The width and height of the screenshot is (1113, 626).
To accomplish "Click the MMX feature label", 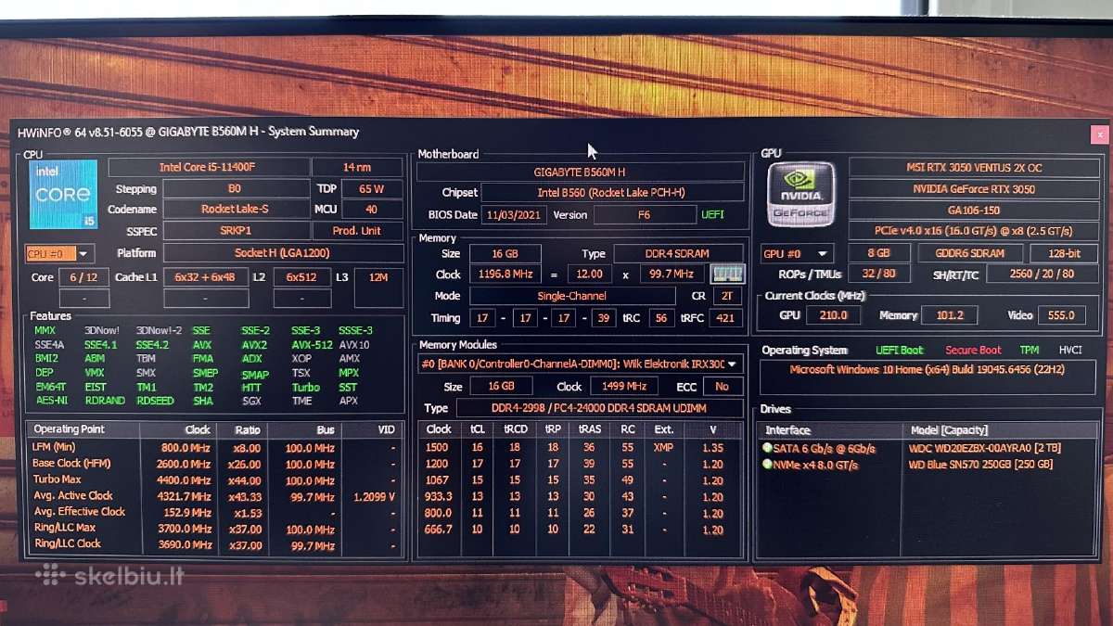I will point(45,330).
